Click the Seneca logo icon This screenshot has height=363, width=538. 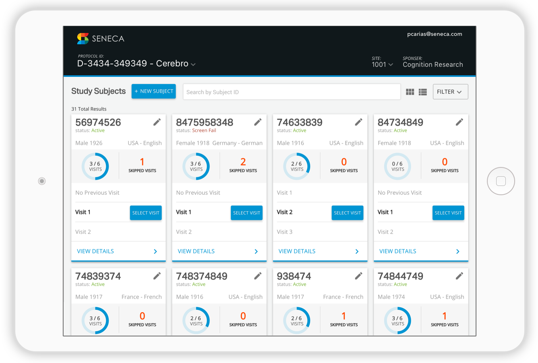tap(83, 39)
